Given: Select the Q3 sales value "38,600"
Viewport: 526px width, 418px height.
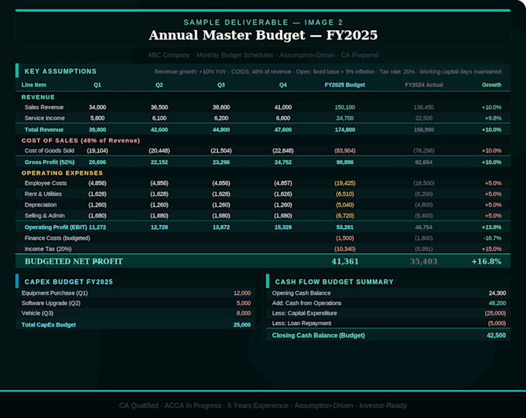Looking at the screenshot, I should point(221,108).
